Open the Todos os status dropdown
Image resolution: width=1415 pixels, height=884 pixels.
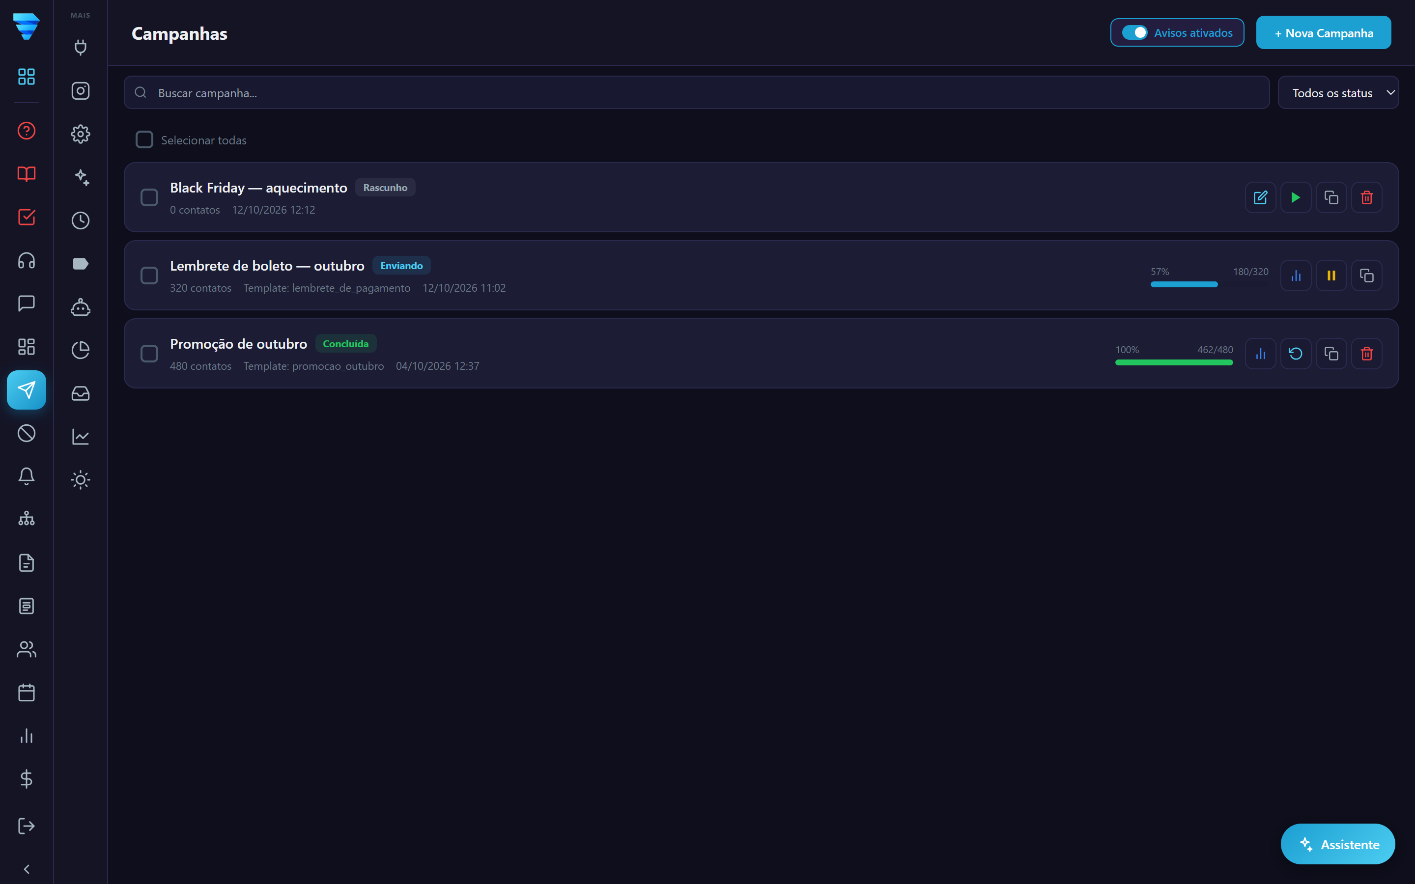(x=1338, y=92)
